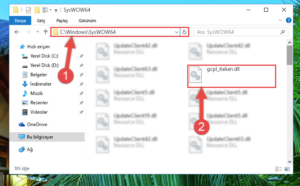This screenshot has height=186, width=300.
Task: Click the Properties checkmark icon in title bar
Action: (28, 10)
